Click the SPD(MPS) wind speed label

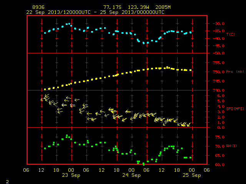[235, 108]
